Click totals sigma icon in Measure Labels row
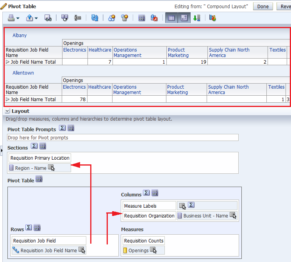The width and height of the screenshot is (291, 262). pyautogui.click(x=191, y=205)
